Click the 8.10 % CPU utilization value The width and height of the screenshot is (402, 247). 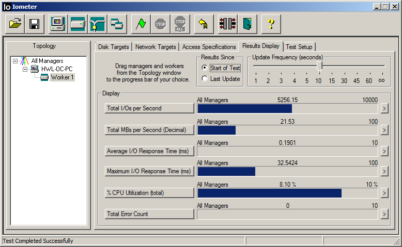point(287,185)
